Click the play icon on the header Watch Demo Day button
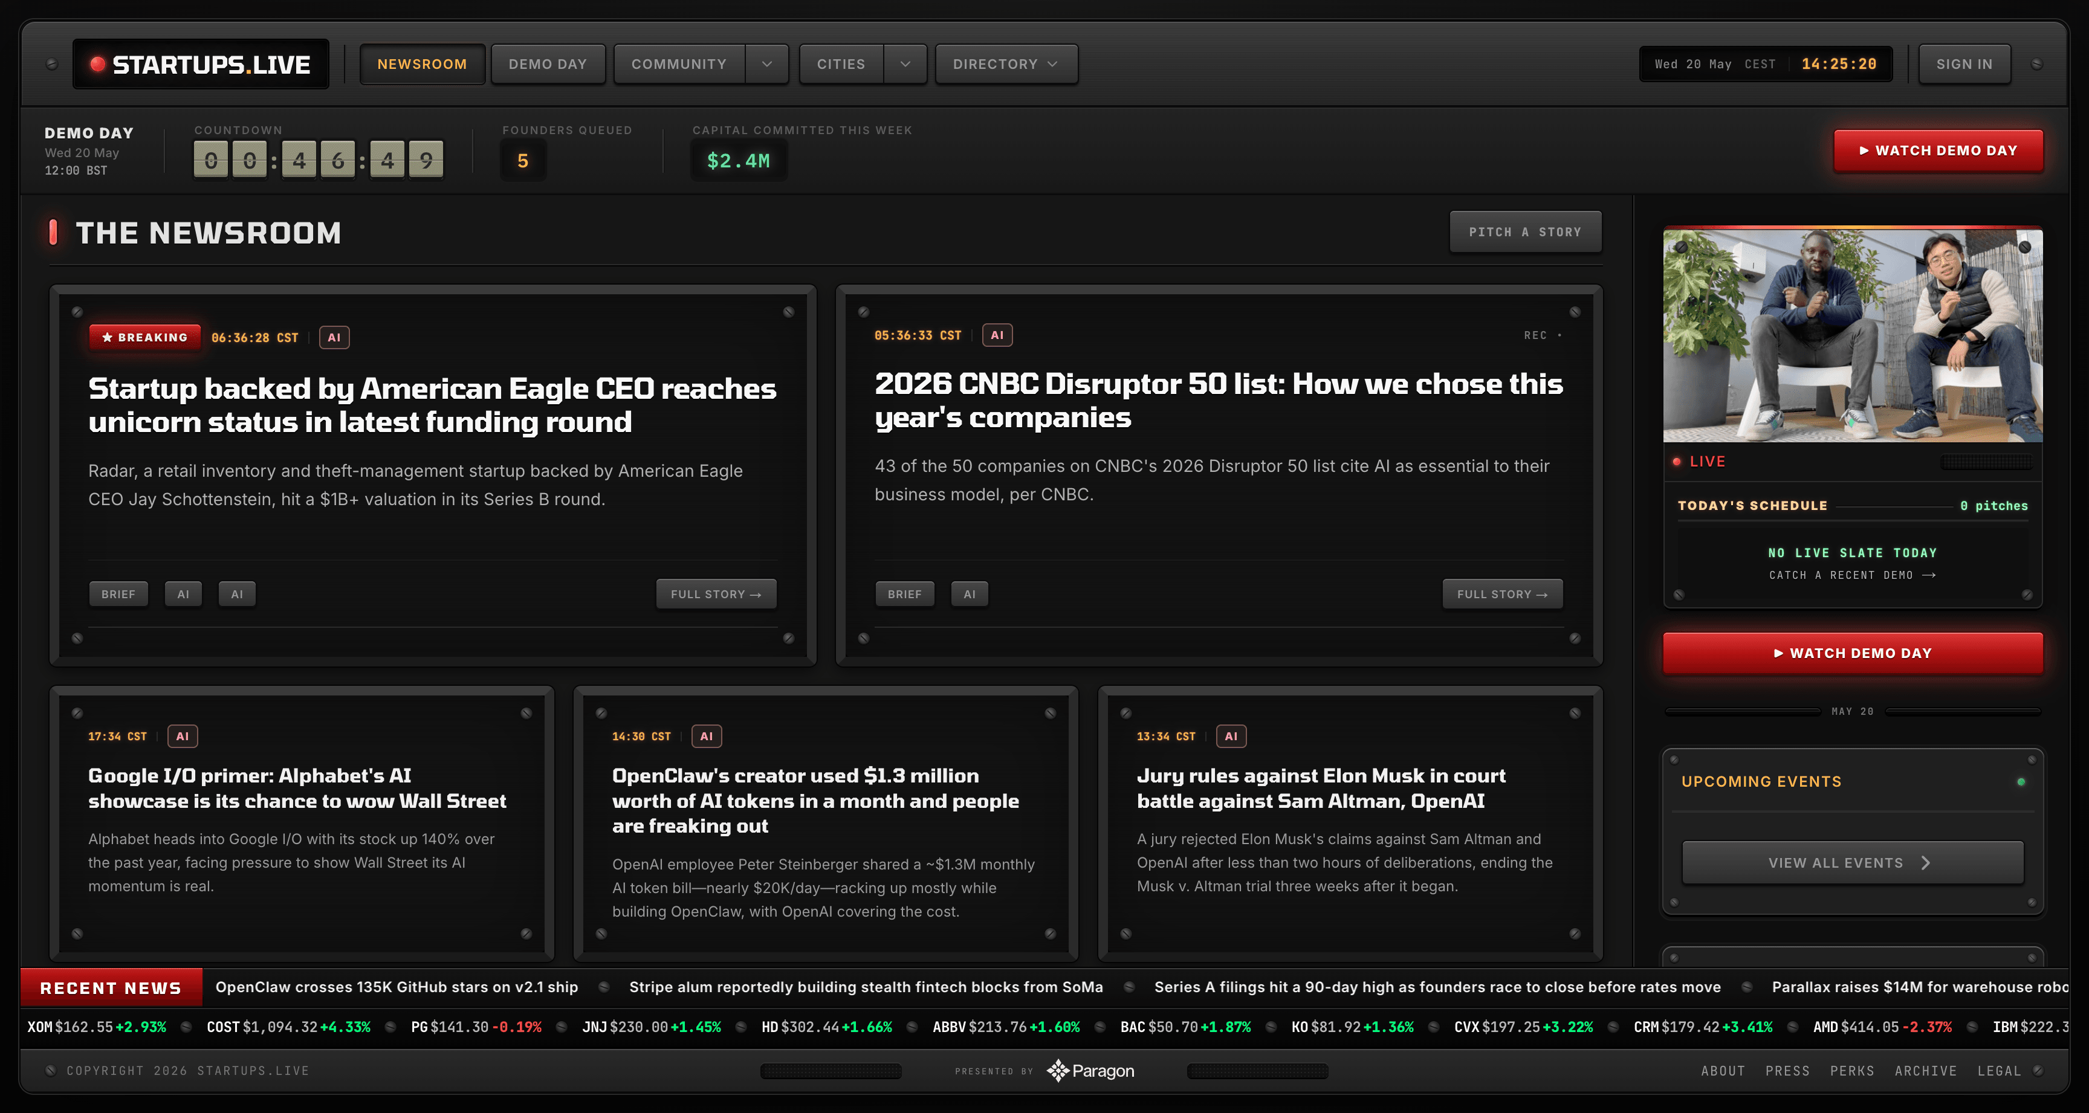This screenshot has height=1113, width=2089. click(1864, 151)
